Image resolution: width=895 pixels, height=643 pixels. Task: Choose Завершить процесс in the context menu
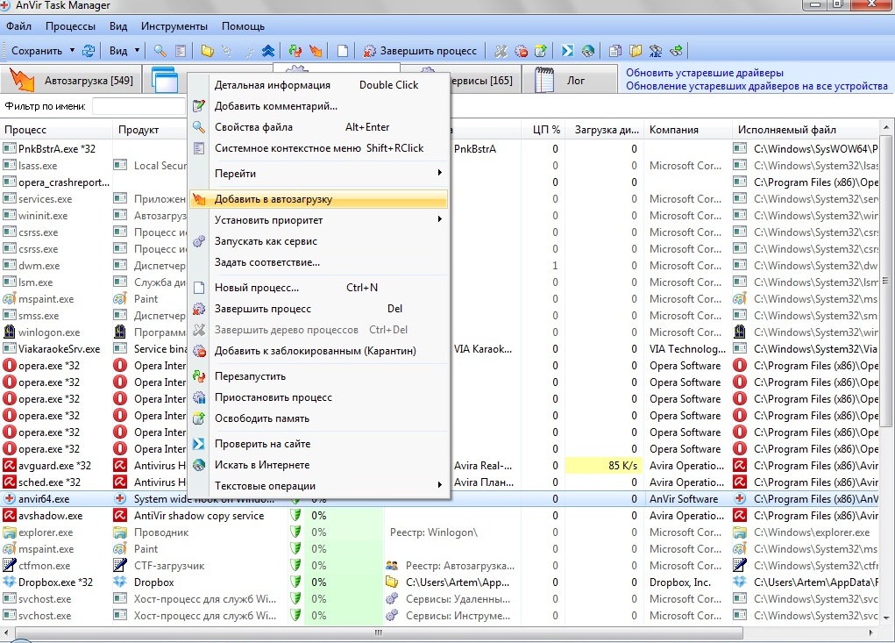coord(318,309)
